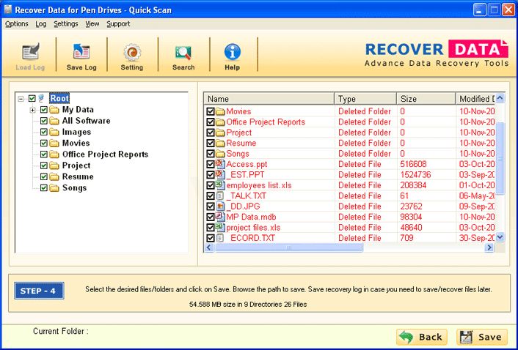Select the Access.ppt file icon
518x350 pixels.
click(x=220, y=164)
